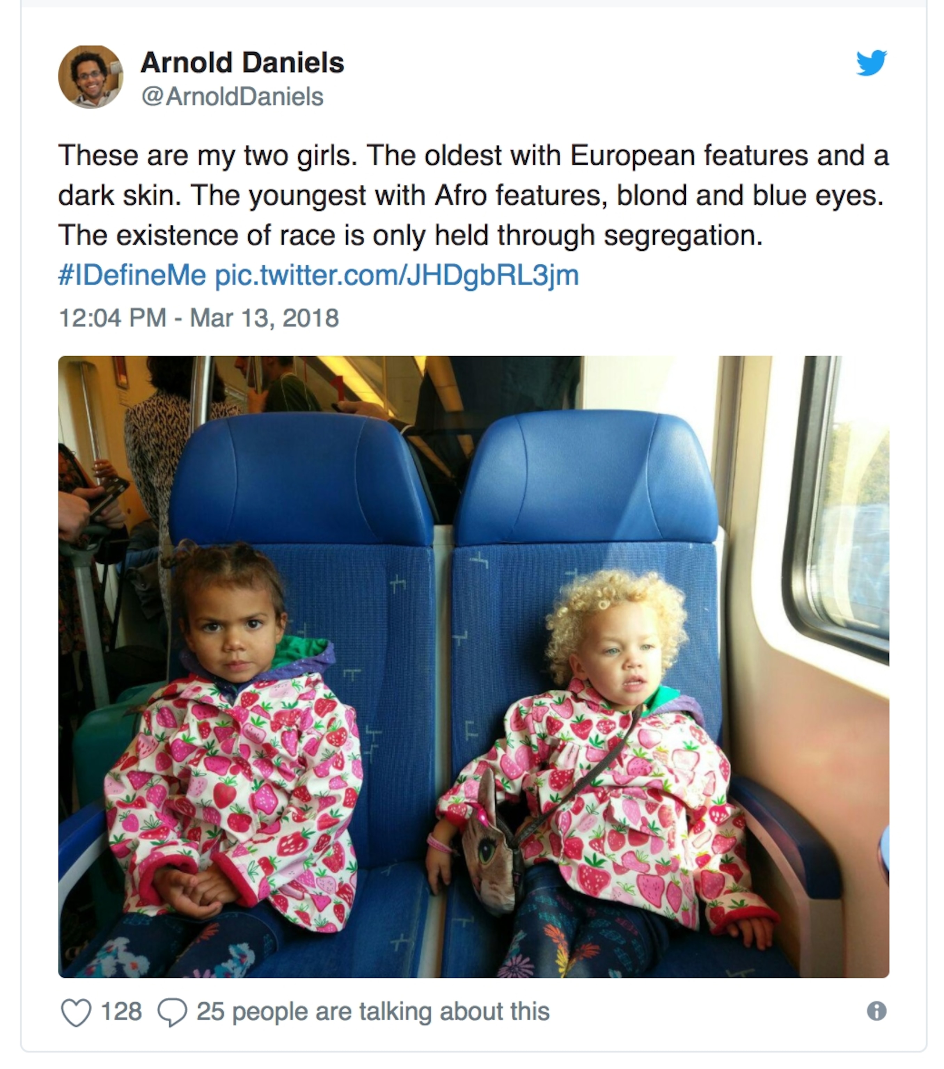This screenshot has height=1069, width=944.
Task: Click the 128 likes count
Action: [121, 1012]
